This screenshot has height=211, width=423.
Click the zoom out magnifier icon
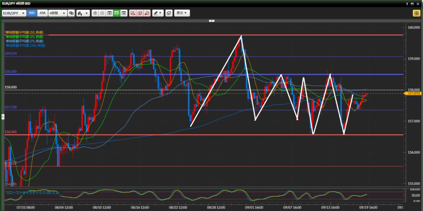click(102, 13)
